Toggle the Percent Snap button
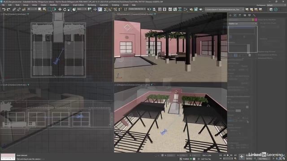The height and width of the screenshot is (161, 287). click(115, 9)
